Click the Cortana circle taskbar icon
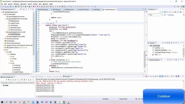185x104 pixels. pos(11,102)
